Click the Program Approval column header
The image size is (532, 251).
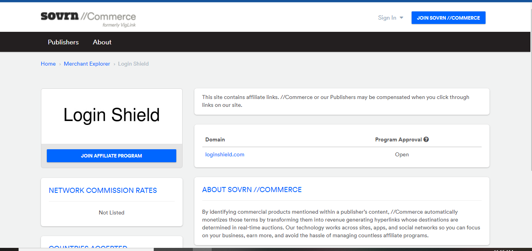coord(398,139)
